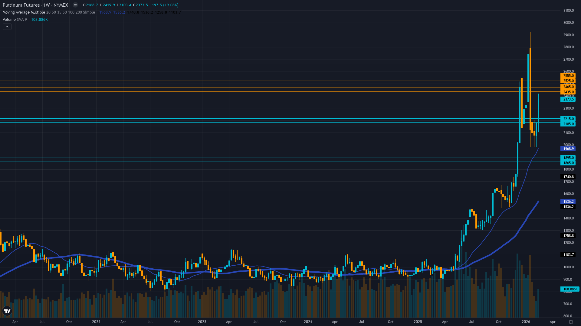Click the 2215.0 cyan price label
This screenshot has width=581, height=326.
[x=568, y=119]
